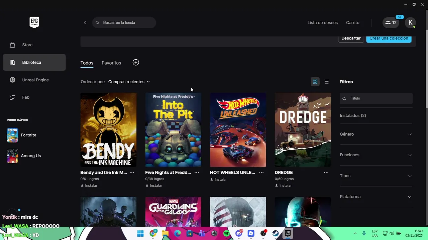Open Five Nights at Freddy's Into The Pit cover
Image resolution: width=428 pixels, height=240 pixels.
173,130
